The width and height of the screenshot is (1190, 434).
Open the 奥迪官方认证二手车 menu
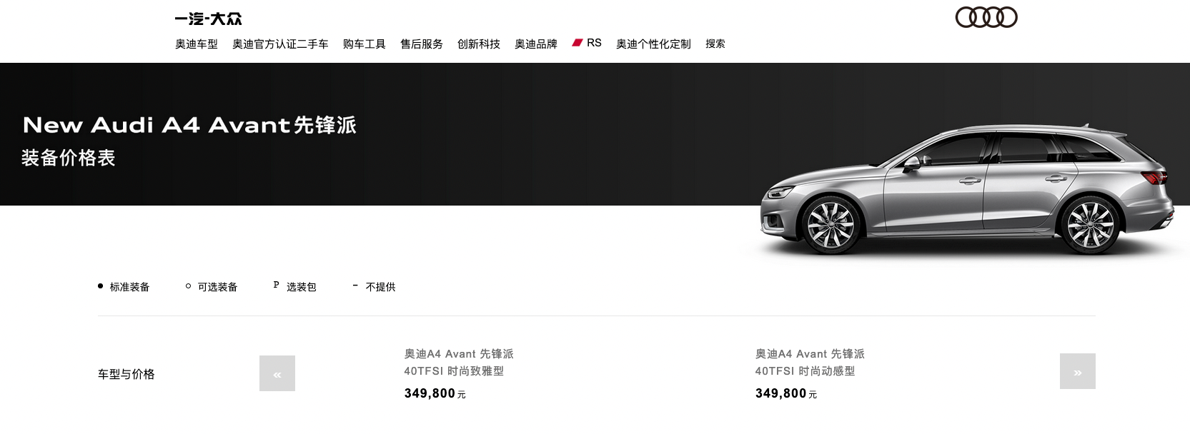point(280,44)
